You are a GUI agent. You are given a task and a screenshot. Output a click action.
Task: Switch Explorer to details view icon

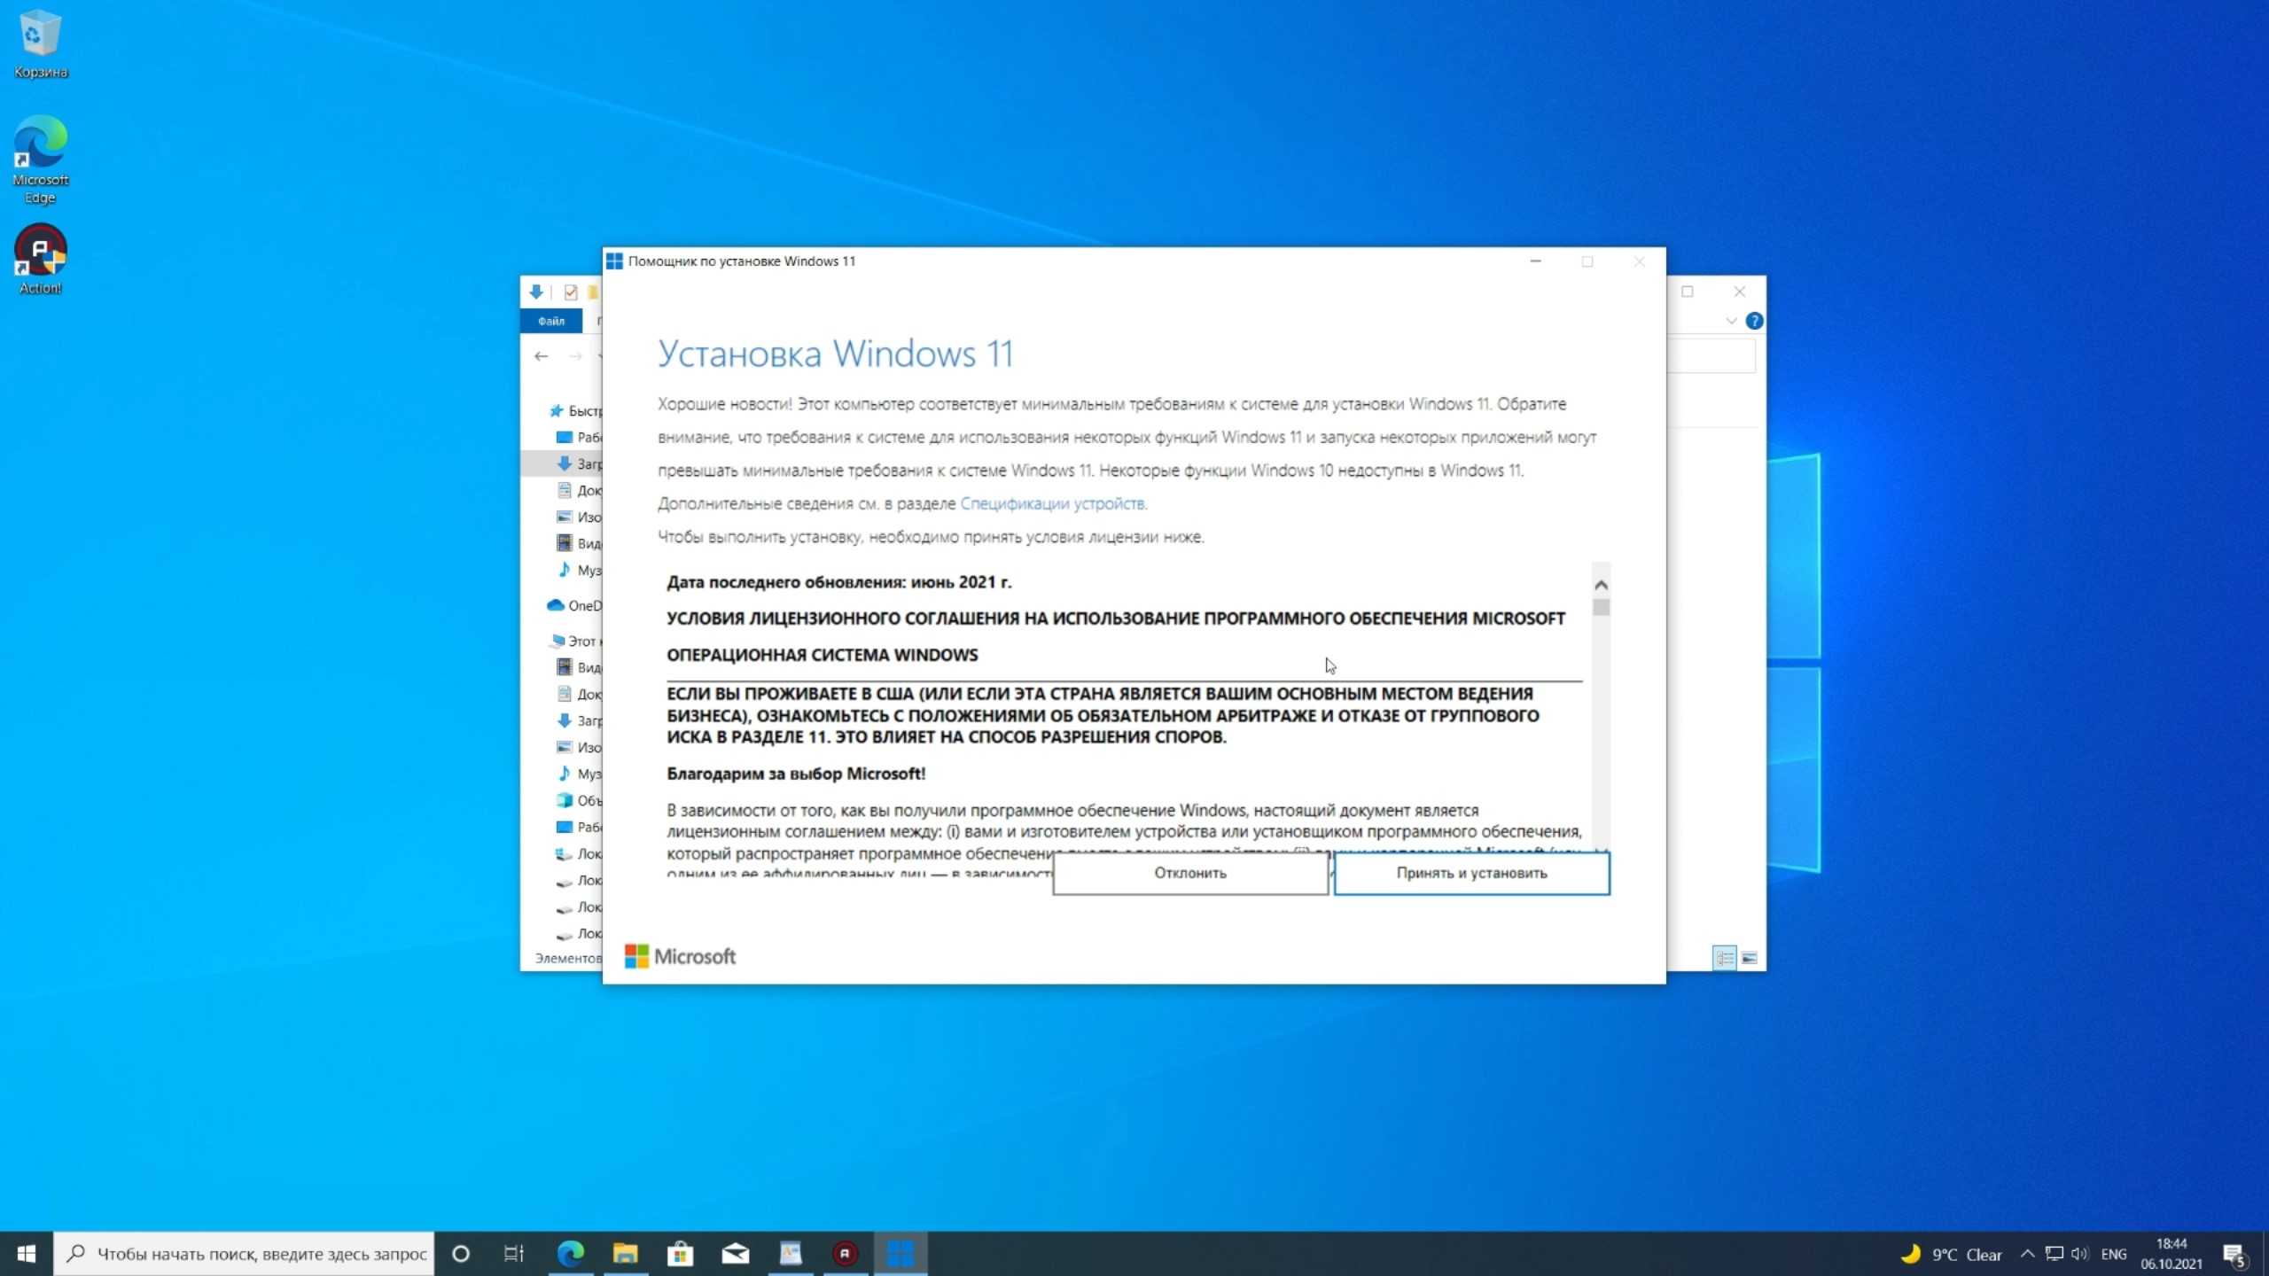click(x=1724, y=958)
